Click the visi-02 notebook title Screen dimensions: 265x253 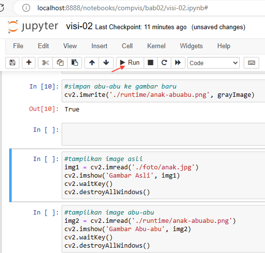click(79, 26)
